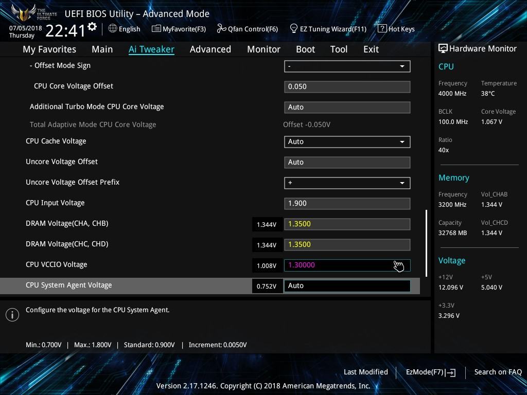View Last Modified settings
Image resolution: width=527 pixels, height=395 pixels.
click(x=366, y=372)
